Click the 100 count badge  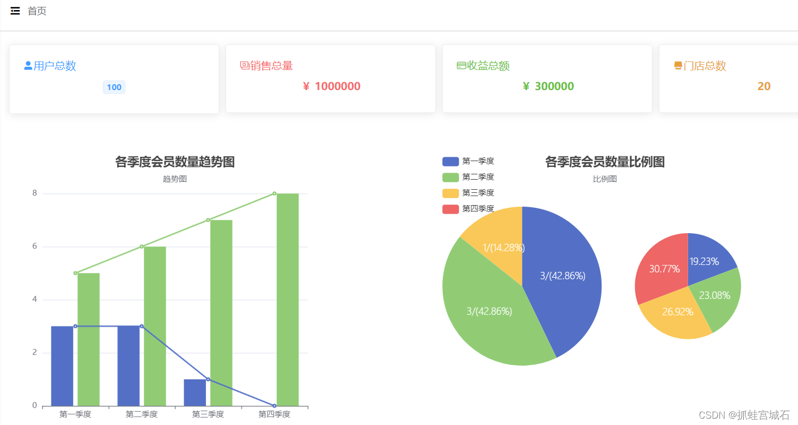coord(114,87)
